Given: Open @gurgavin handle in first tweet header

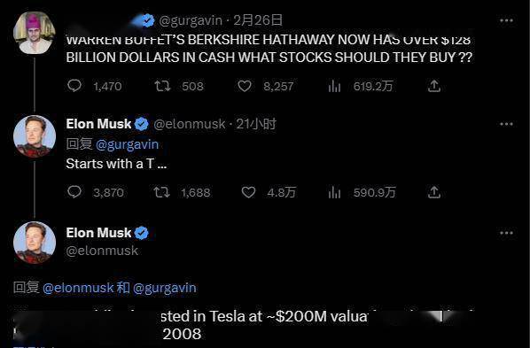Looking at the screenshot, I should pos(191,20).
